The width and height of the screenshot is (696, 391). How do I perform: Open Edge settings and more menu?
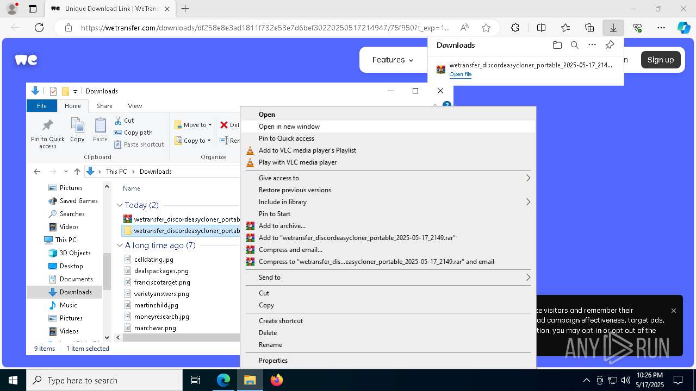661,28
